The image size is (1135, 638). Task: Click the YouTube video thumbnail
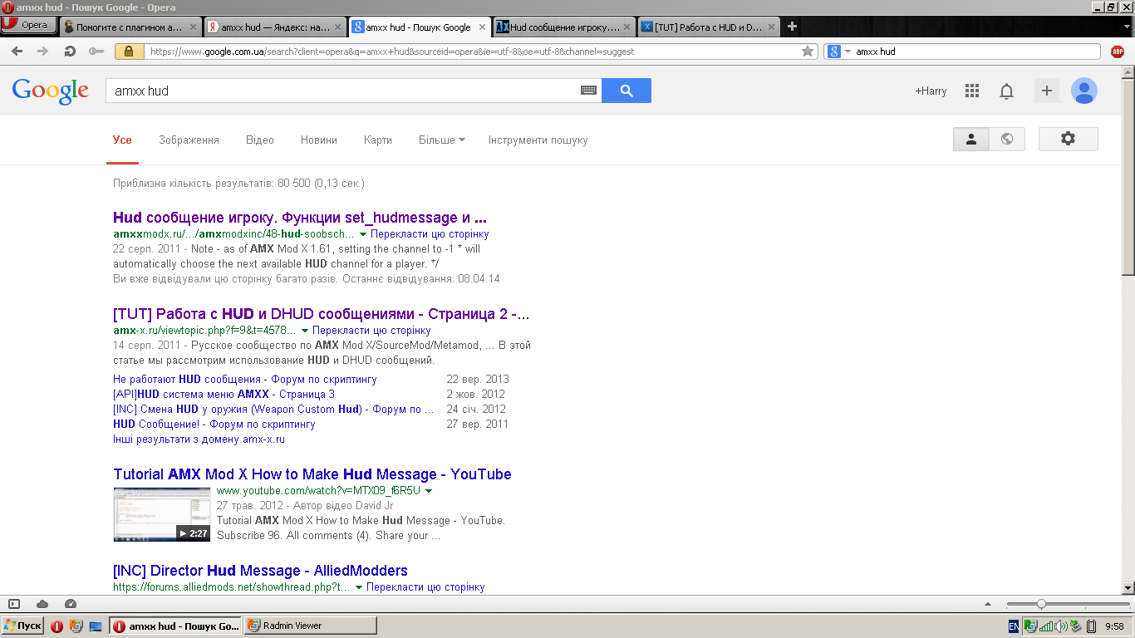[x=162, y=514]
